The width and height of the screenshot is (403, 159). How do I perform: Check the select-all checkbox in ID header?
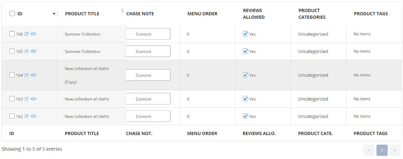[12, 13]
